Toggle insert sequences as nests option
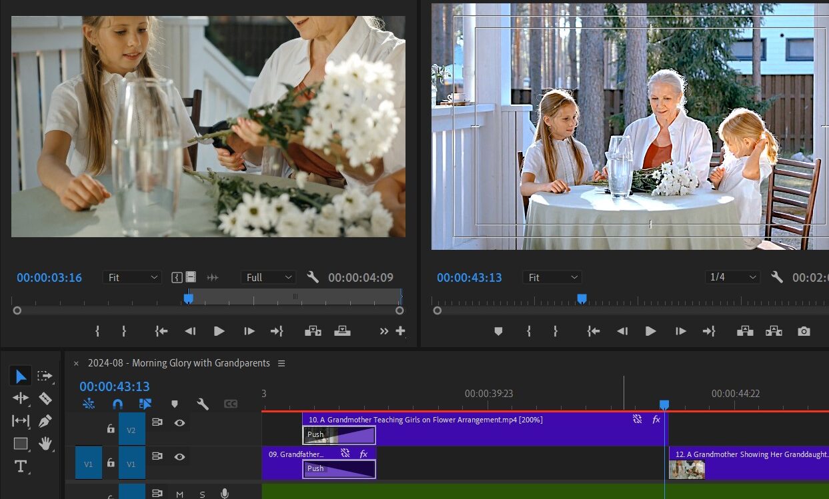This screenshot has width=829, height=499. click(89, 404)
